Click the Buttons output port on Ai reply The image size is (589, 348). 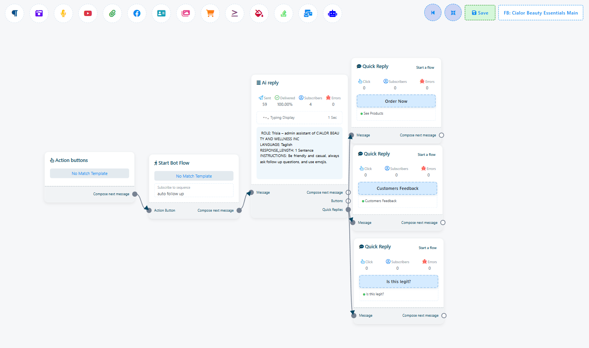[x=348, y=201]
